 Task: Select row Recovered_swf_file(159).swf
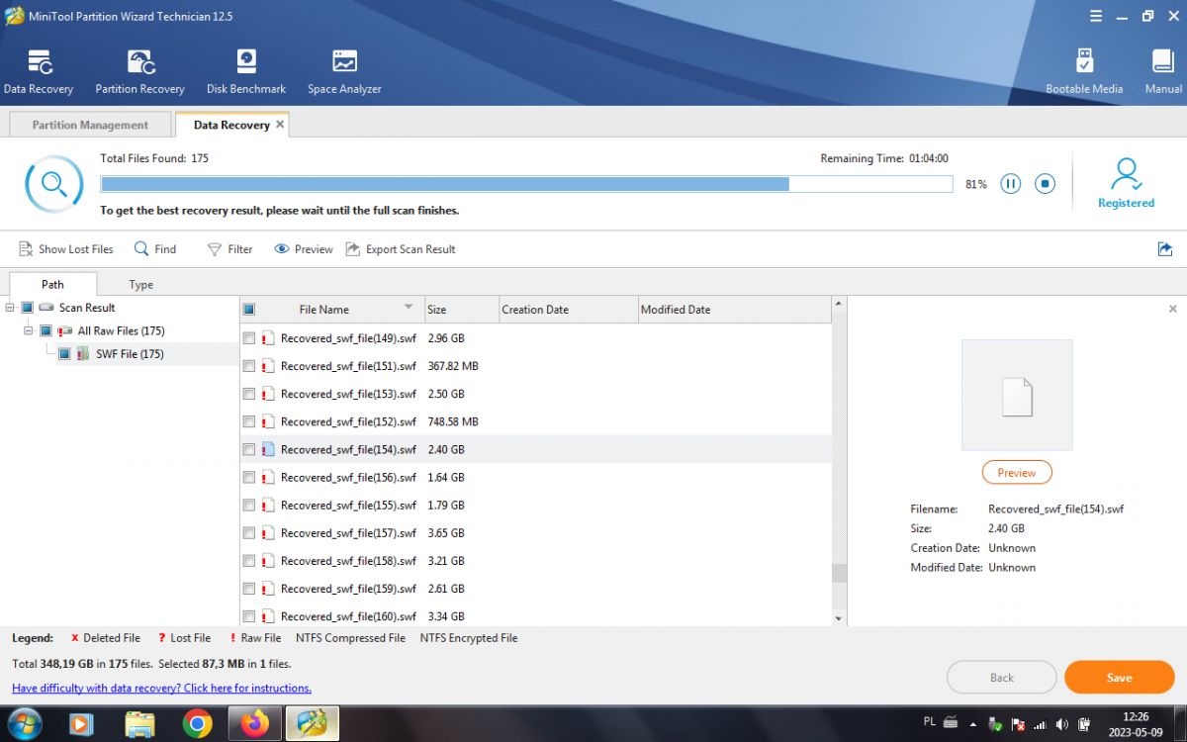pos(535,589)
